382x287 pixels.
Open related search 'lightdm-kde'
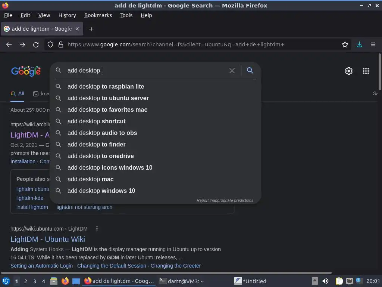[30, 198]
